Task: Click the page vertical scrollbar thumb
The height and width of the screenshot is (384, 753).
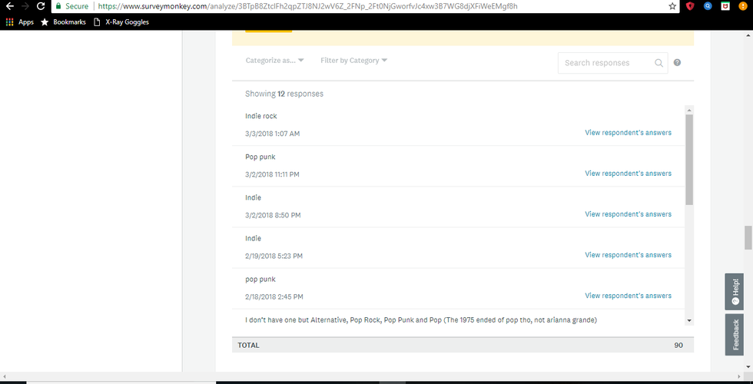Action: click(x=748, y=237)
